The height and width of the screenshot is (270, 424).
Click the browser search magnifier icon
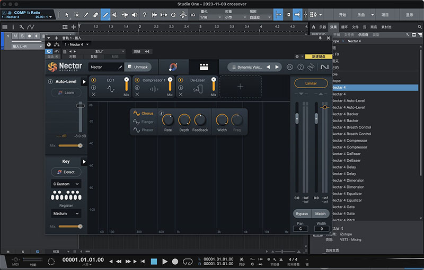coord(419,27)
